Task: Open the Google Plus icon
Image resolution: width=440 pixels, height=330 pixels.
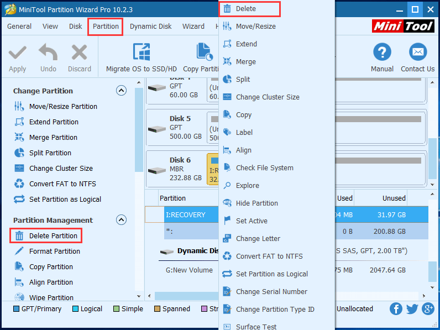Action: 428,308
